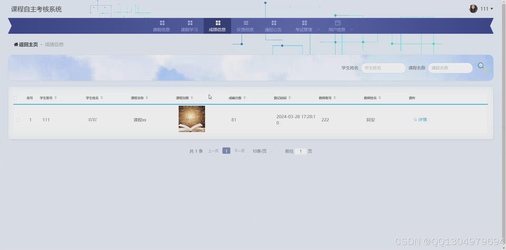Expand the 考试管理 dropdown menu
This screenshot has width=506, height=250.
coord(319,30)
